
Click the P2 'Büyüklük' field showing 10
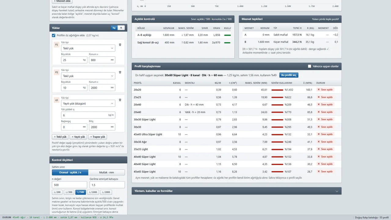[74, 88]
